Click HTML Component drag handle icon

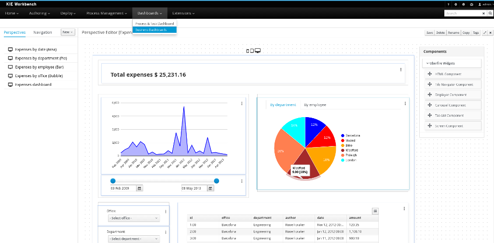(429, 74)
